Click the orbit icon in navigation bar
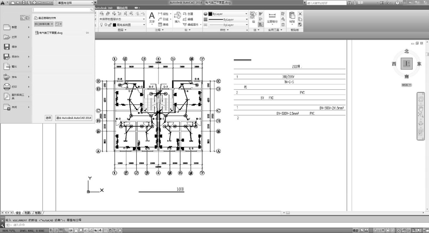This screenshot has height=233, width=429. click(421, 124)
